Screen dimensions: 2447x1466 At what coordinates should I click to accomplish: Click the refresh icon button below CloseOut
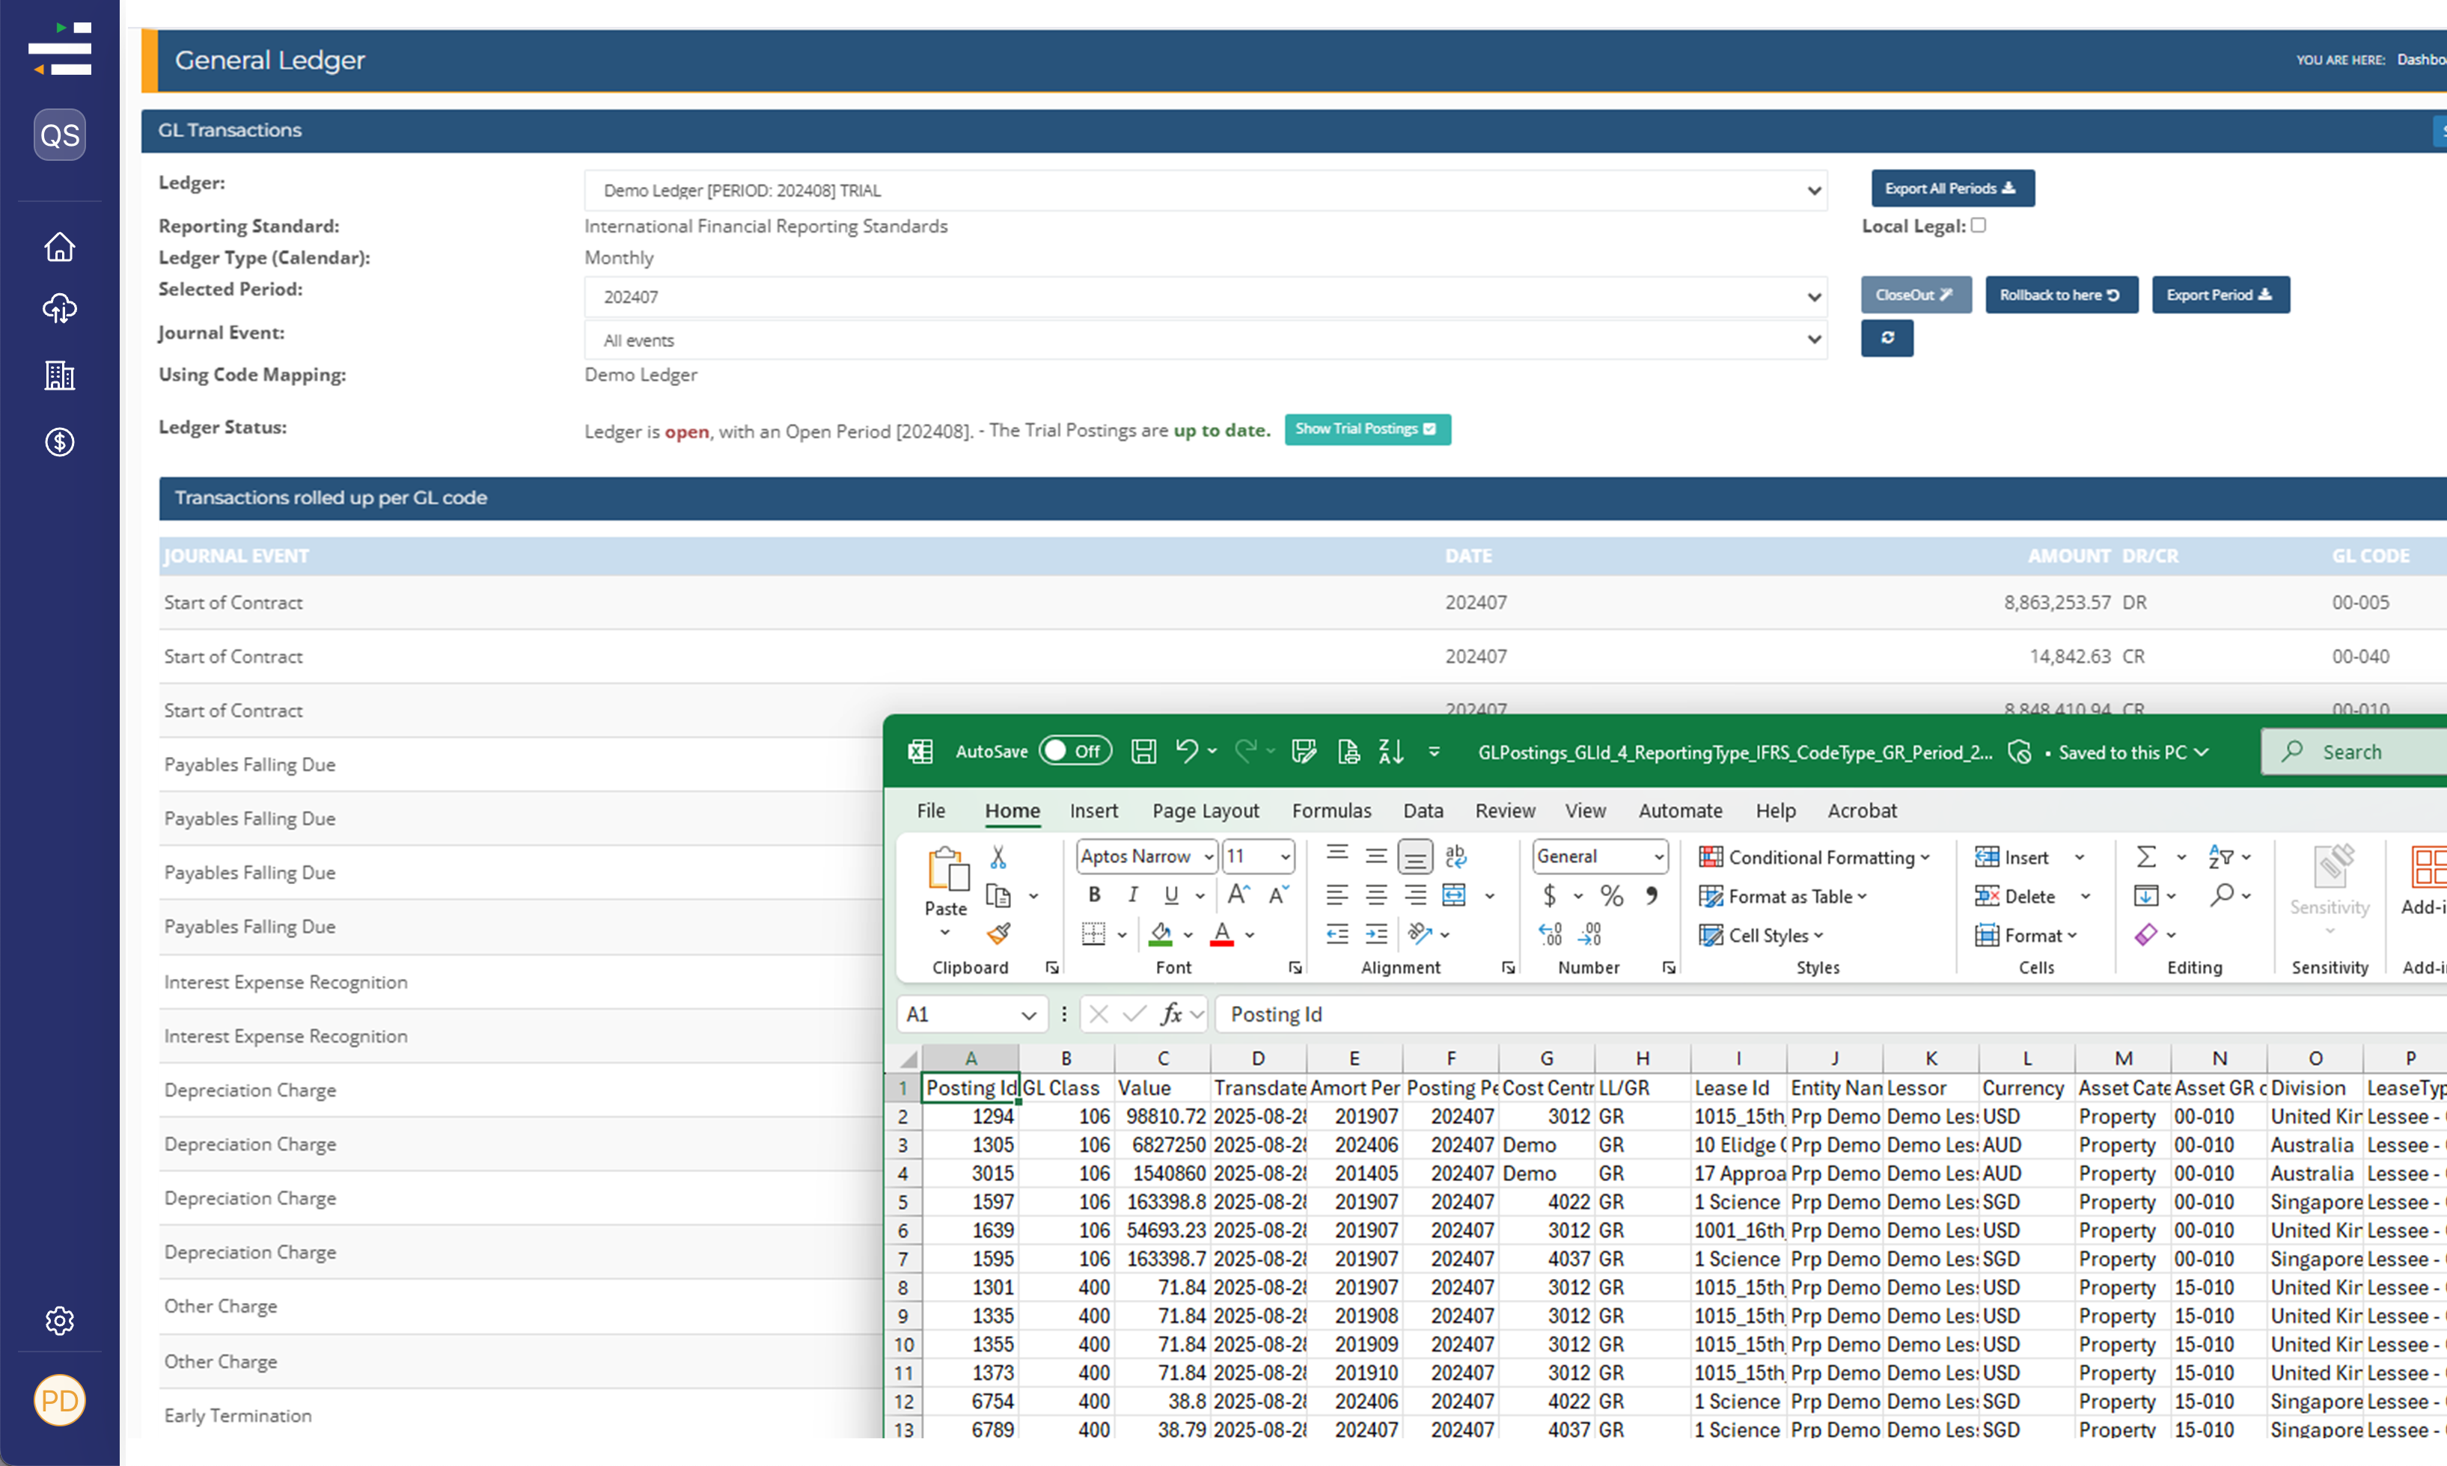pos(1887,338)
